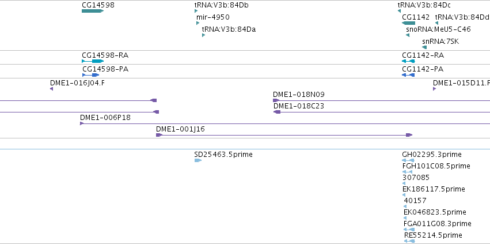The height and width of the screenshot is (244, 490).
Task: Click the CG14598-RA transcript label
Action: [x=105, y=55]
